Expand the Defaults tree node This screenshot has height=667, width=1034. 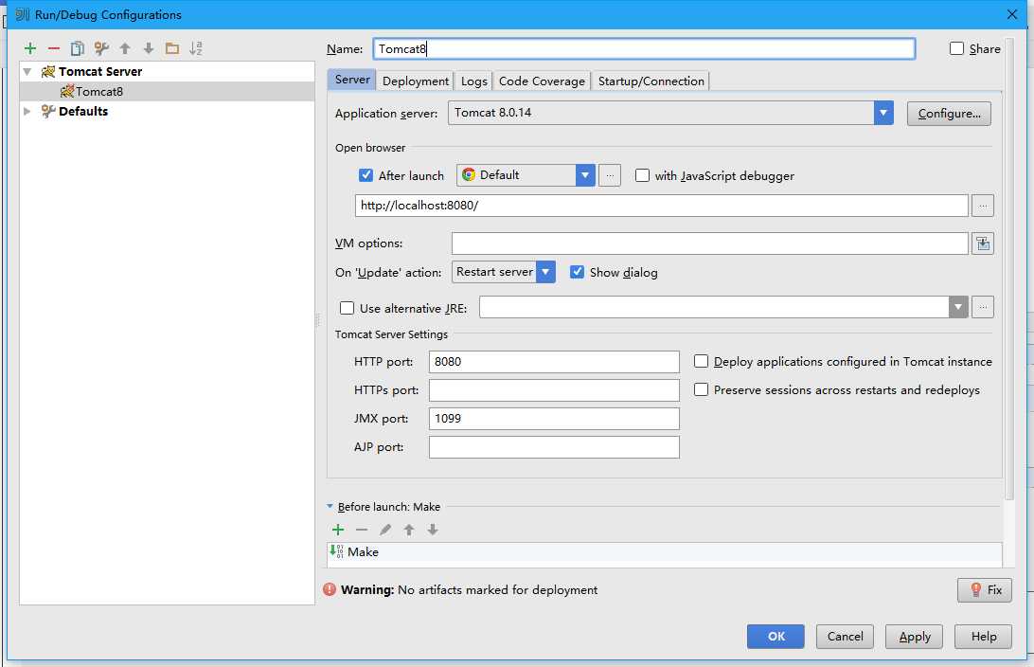click(27, 111)
